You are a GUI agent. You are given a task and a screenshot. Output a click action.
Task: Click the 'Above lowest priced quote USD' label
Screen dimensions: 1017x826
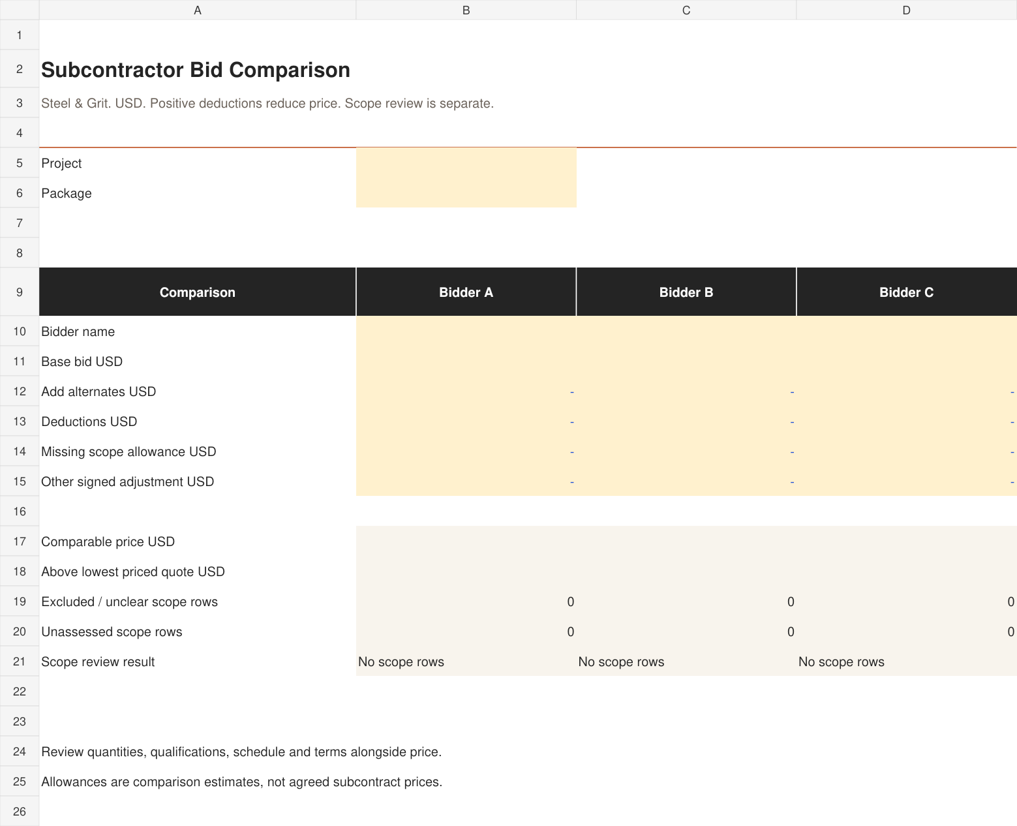pyautogui.click(x=133, y=572)
